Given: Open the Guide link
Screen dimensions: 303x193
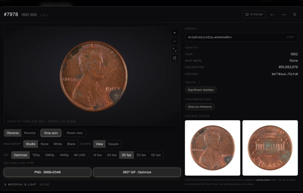Looking at the screenshot, I should [44, 184].
